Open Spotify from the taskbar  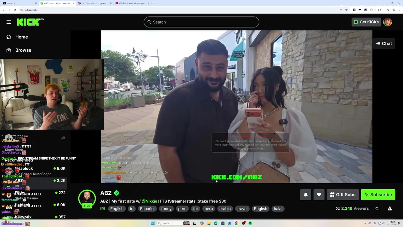tap(250, 223)
